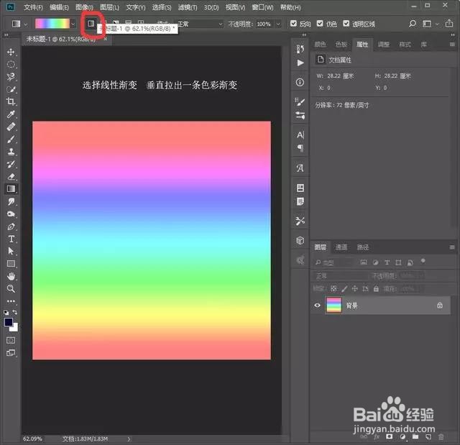Click the background color swatch

click(x=14, y=328)
